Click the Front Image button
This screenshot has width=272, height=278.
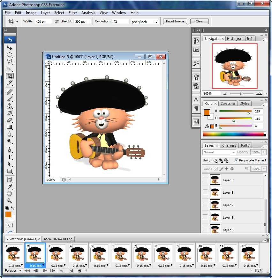tap(175, 21)
